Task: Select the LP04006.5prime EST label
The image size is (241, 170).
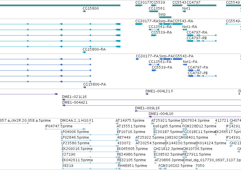Action: [75, 132]
